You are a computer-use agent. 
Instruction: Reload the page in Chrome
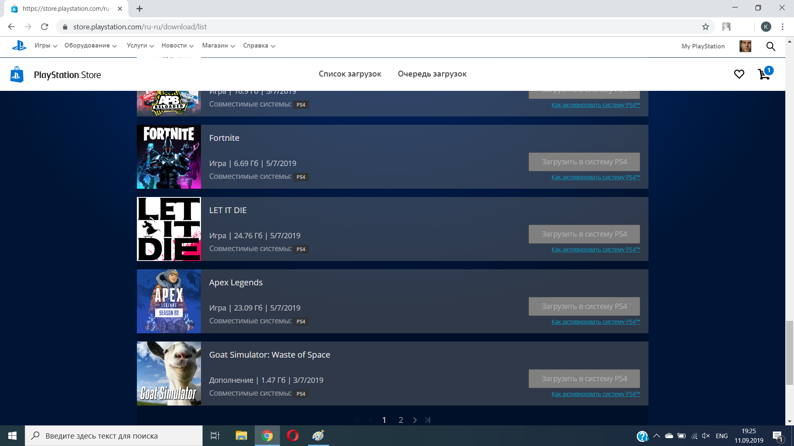pos(45,27)
